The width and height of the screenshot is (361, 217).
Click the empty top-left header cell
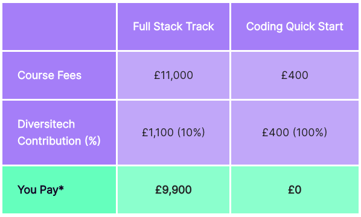(59, 27)
